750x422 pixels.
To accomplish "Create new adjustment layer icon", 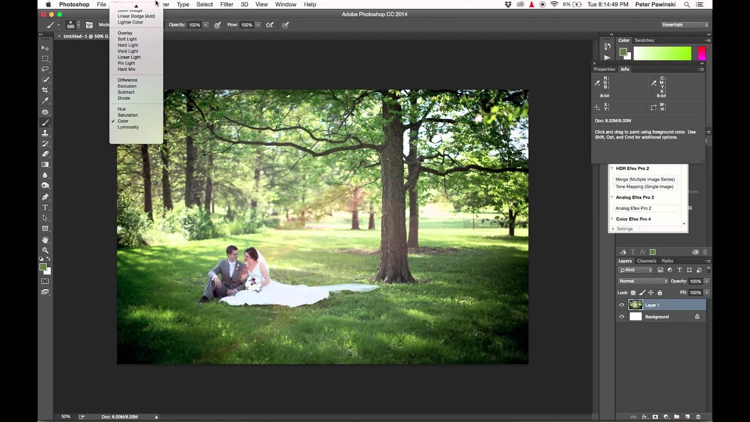I will click(x=666, y=417).
